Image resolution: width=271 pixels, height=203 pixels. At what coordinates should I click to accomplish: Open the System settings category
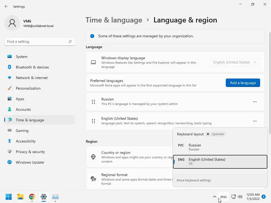[x=40, y=57]
